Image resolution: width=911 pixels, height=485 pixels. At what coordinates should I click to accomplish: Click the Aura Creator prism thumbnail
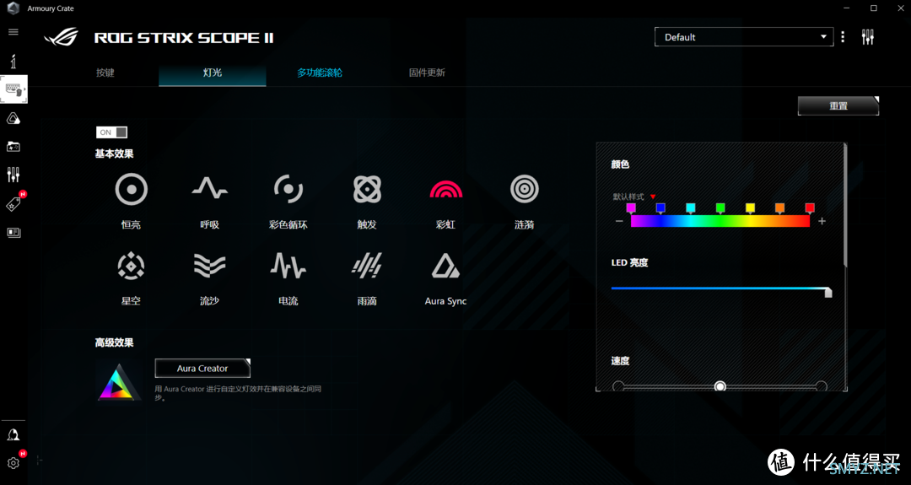tap(119, 381)
